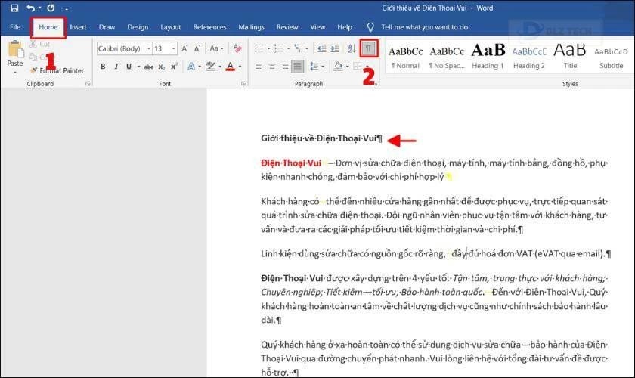The width and height of the screenshot is (635, 378).
Task: Open the Draw tab
Action: coord(107,27)
